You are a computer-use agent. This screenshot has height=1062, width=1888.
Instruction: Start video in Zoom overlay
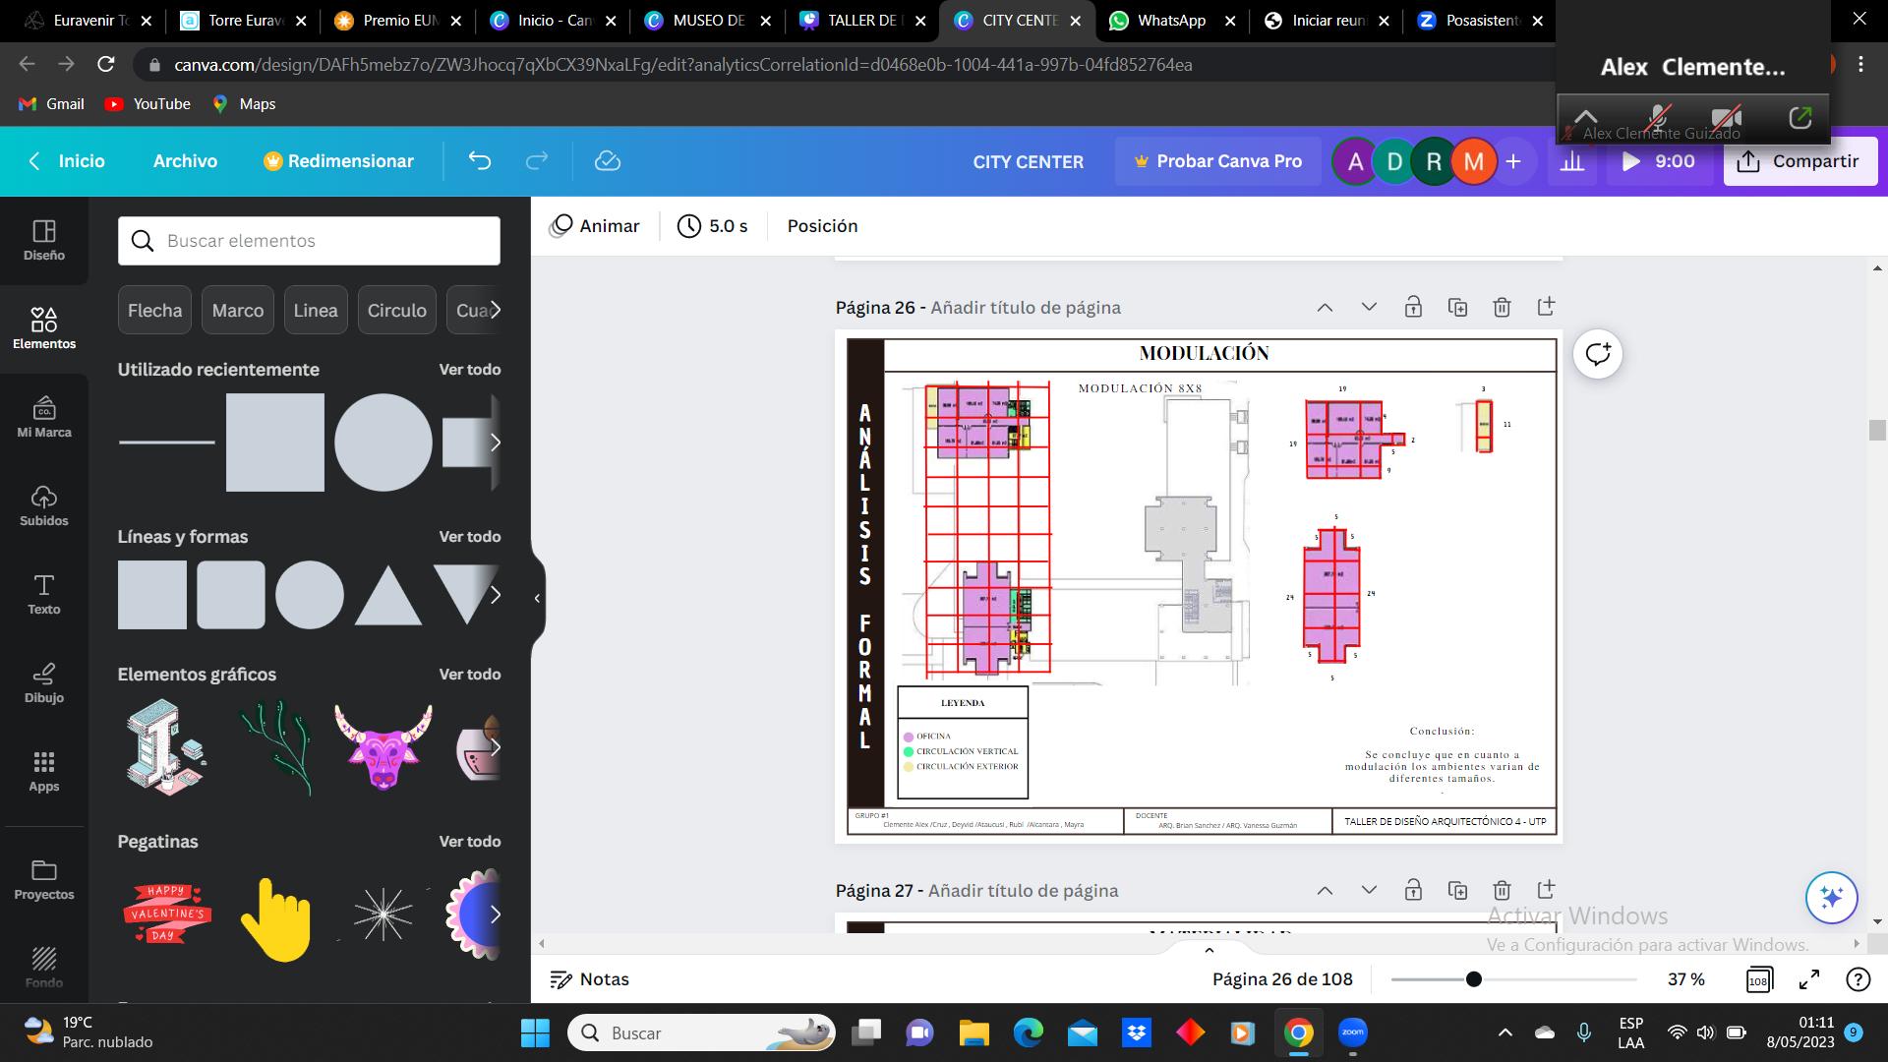(1727, 118)
